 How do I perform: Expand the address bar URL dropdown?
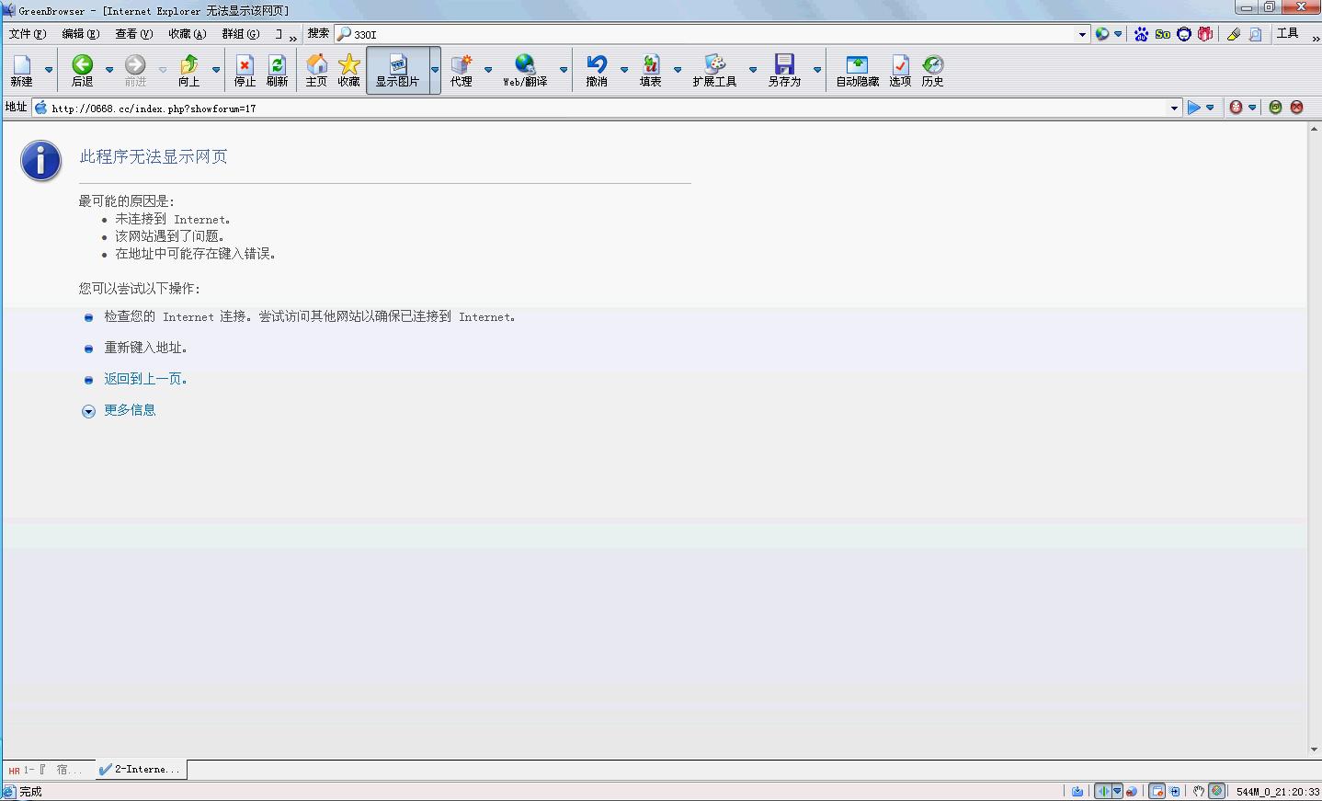[x=1174, y=109]
